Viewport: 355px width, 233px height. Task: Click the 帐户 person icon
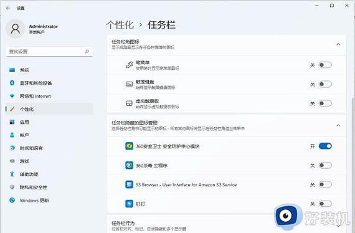12,135
